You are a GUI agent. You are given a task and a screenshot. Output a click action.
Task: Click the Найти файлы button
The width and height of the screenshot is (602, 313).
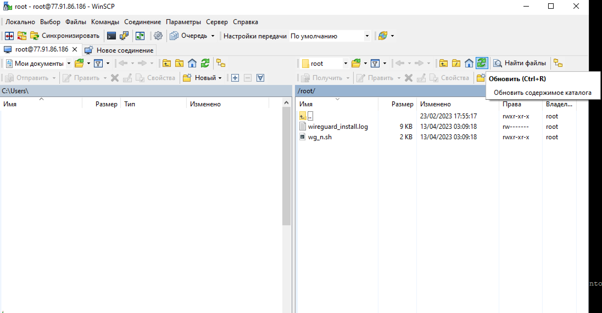point(520,63)
